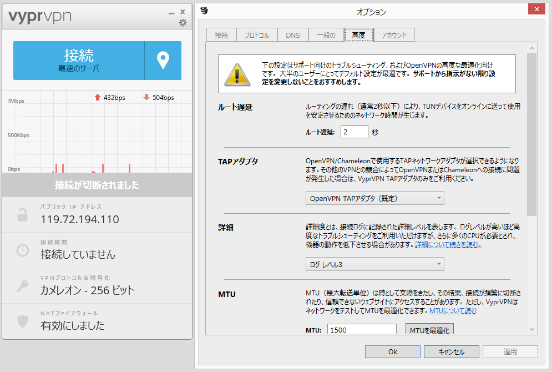This screenshot has width=552, height=372.
Task: Minimize the VyprVPN main window
Action: tap(171, 13)
